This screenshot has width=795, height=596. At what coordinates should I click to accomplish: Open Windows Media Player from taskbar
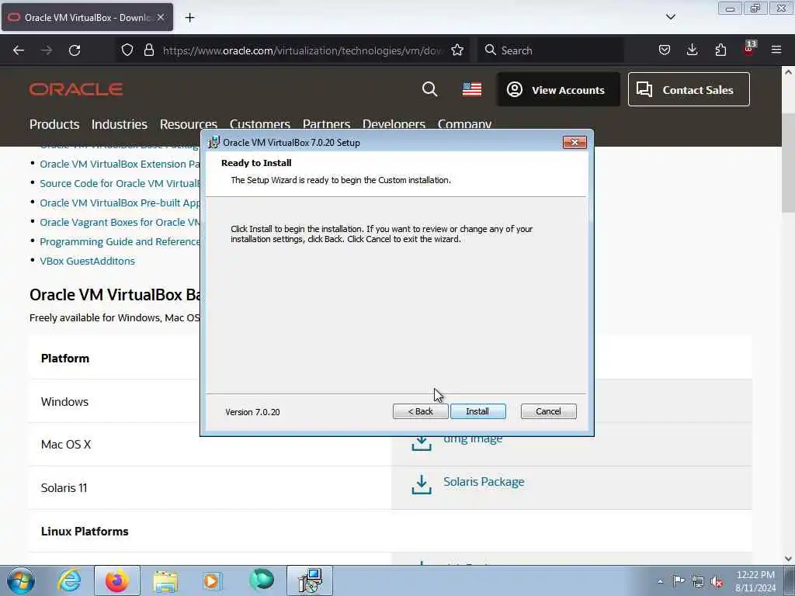pyautogui.click(x=211, y=580)
